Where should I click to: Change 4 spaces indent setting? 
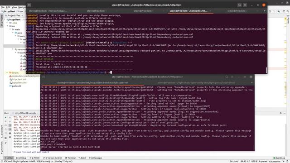tap(263, 161)
